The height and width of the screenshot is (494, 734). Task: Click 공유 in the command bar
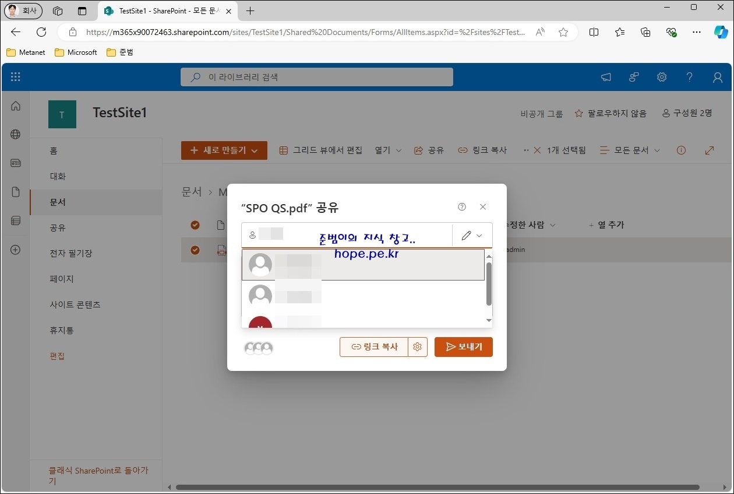pyautogui.click(x=429, y=150)
